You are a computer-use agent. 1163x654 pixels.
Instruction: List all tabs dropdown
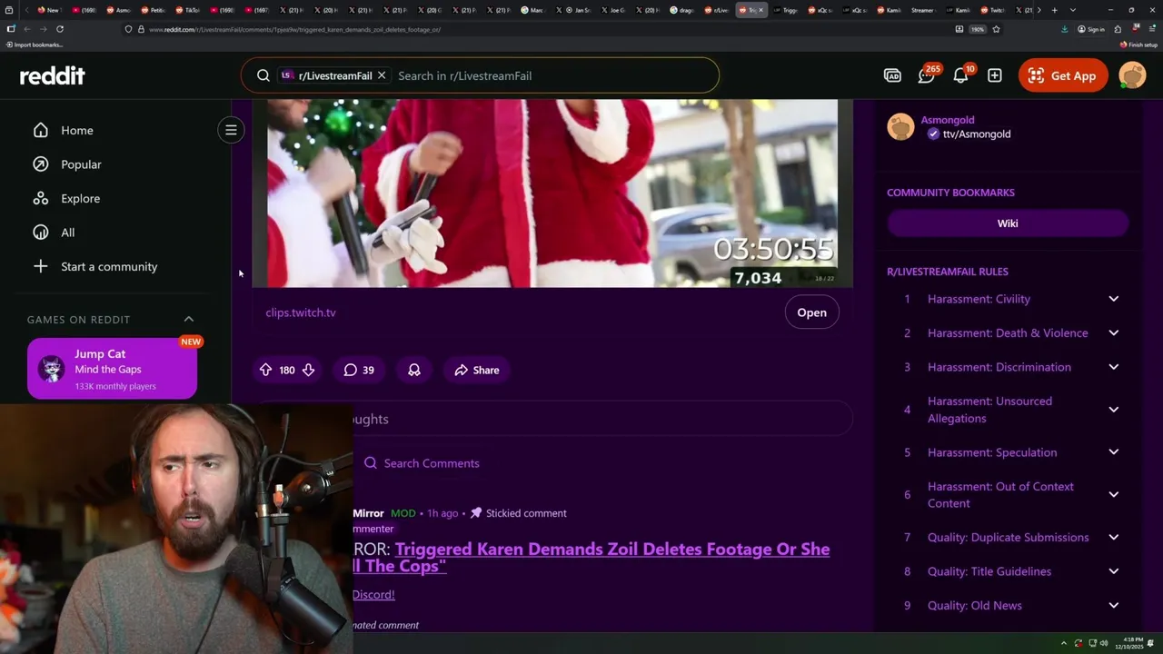point(1073,10)
